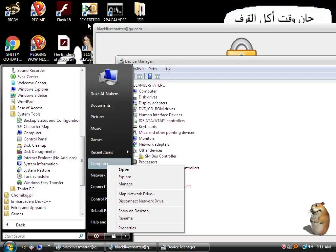Select Mice and other pointing devices
This screenshot has width=336, height=252.
click(x=166, y=133)
